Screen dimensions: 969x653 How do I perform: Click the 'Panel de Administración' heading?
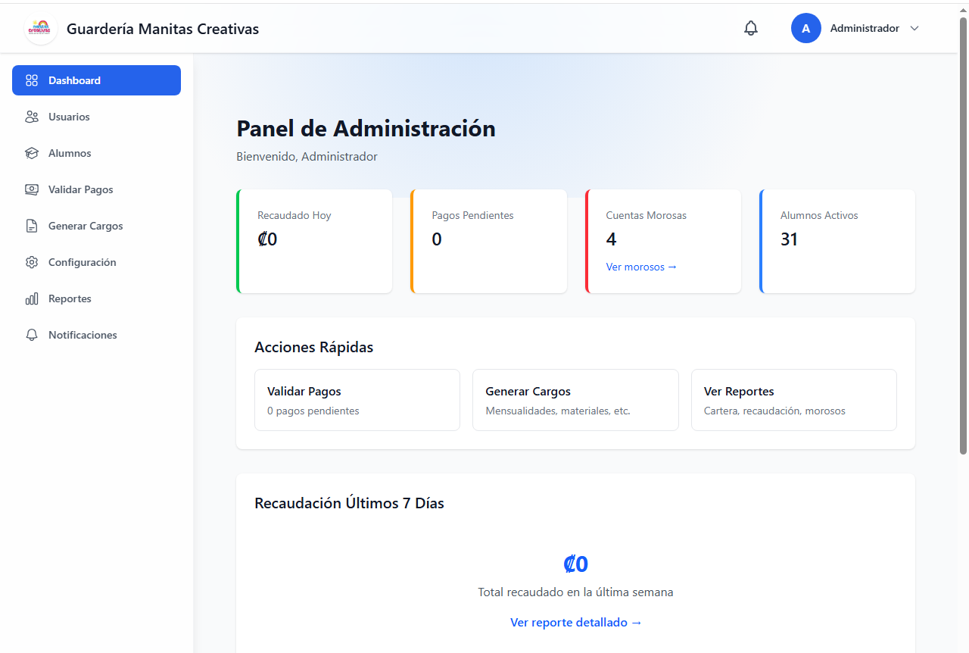[366, 129]
